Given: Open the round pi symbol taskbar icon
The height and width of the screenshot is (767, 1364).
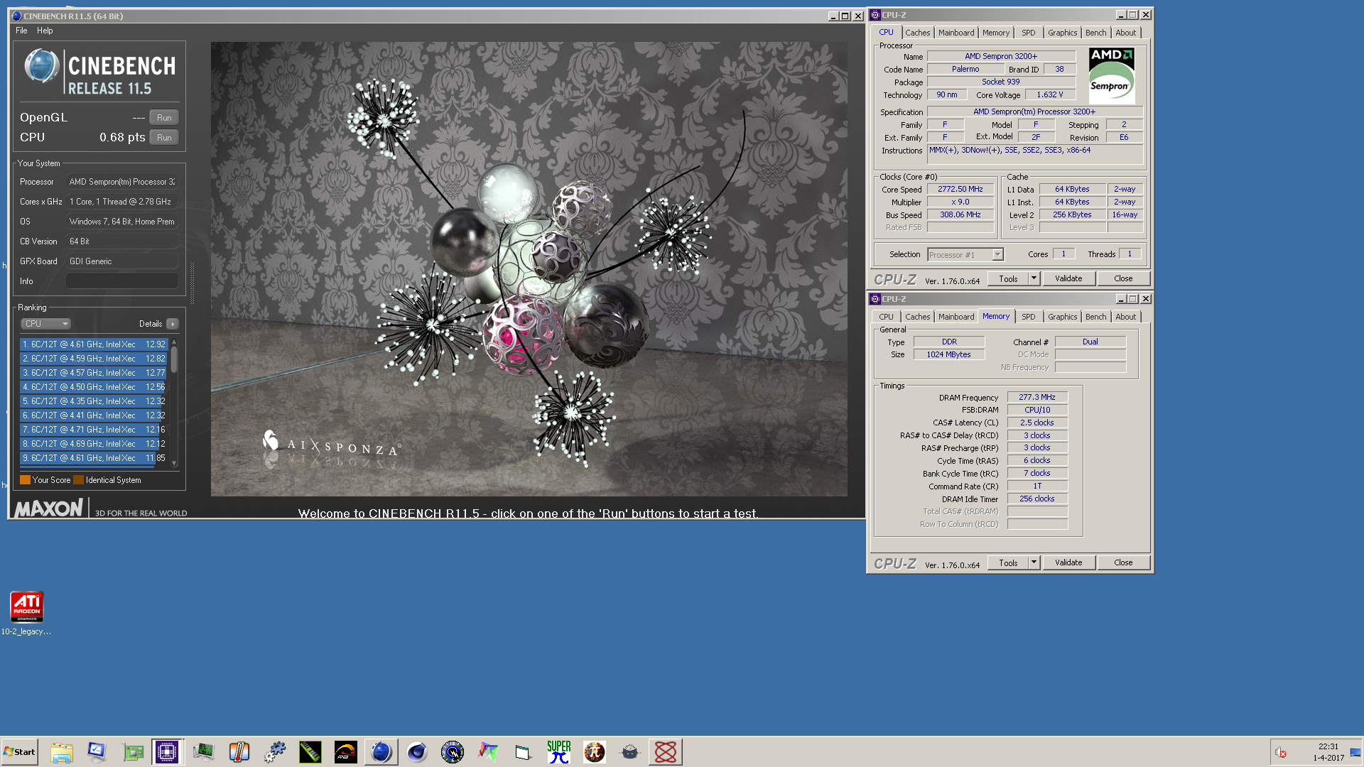Looking at the screenshot, I should point(595,752).
